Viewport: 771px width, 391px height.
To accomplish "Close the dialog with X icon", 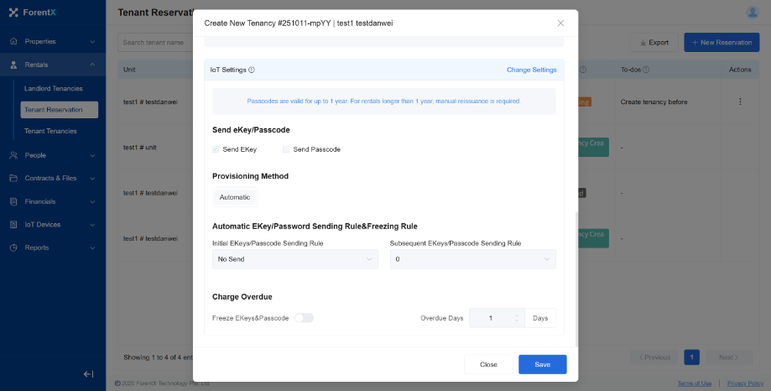I will (x=560, y=23).
